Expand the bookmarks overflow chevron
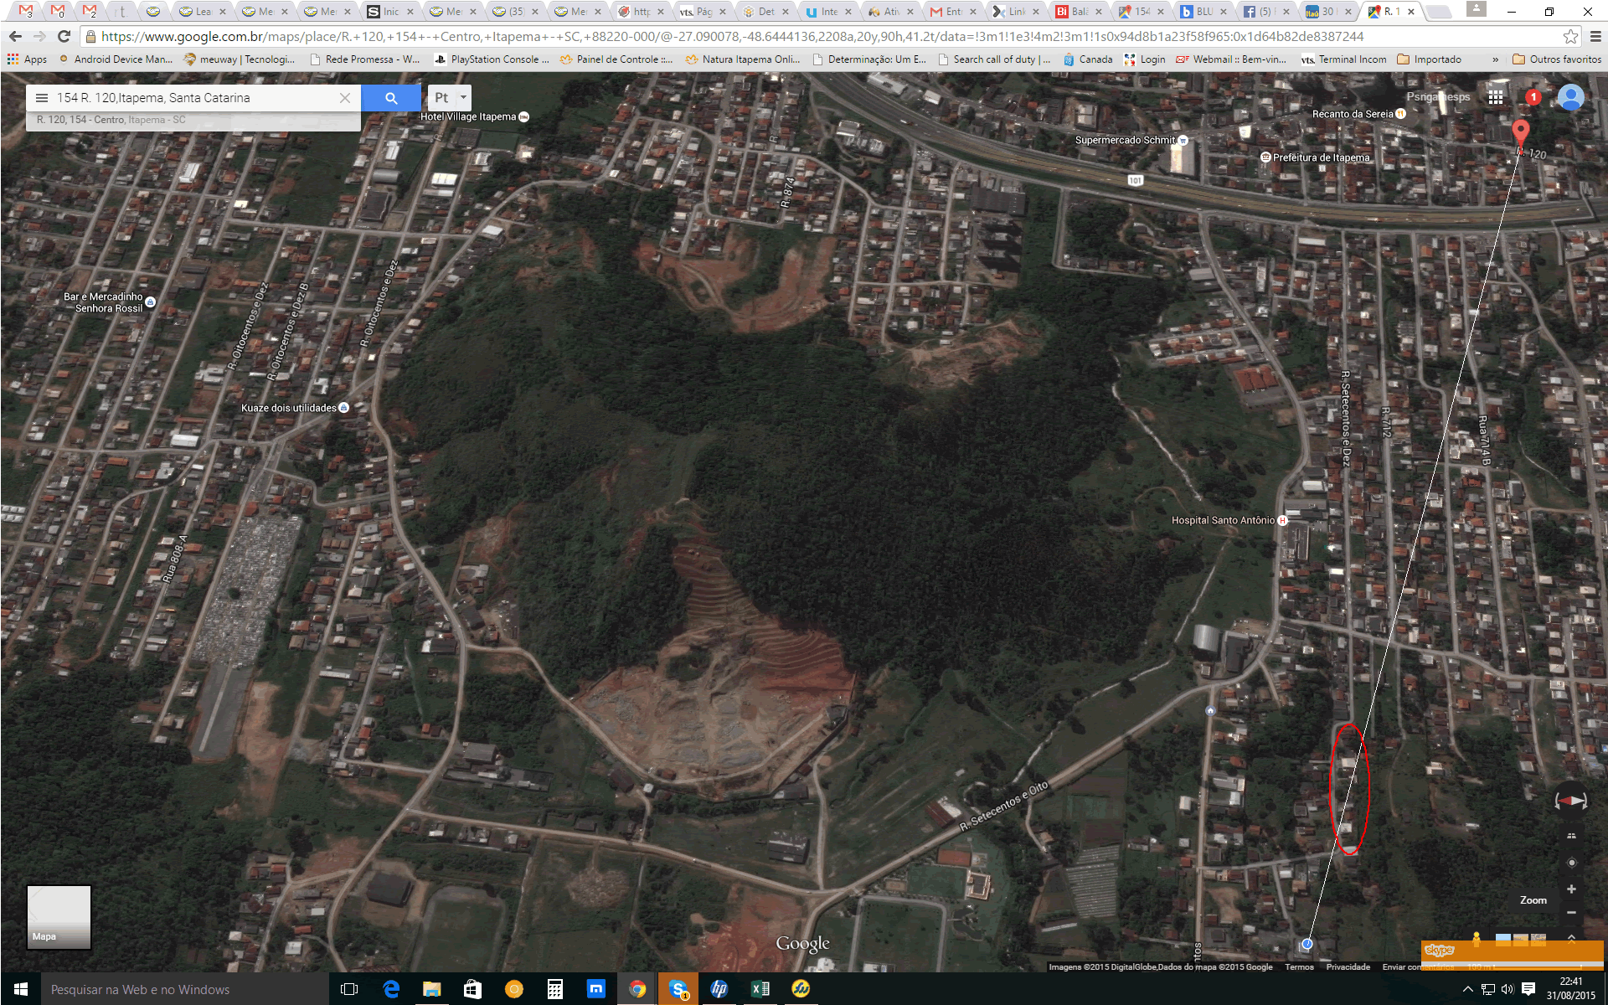Image resolution: width=1608 pixels, height=1005 pixels. coord(1495,59)
